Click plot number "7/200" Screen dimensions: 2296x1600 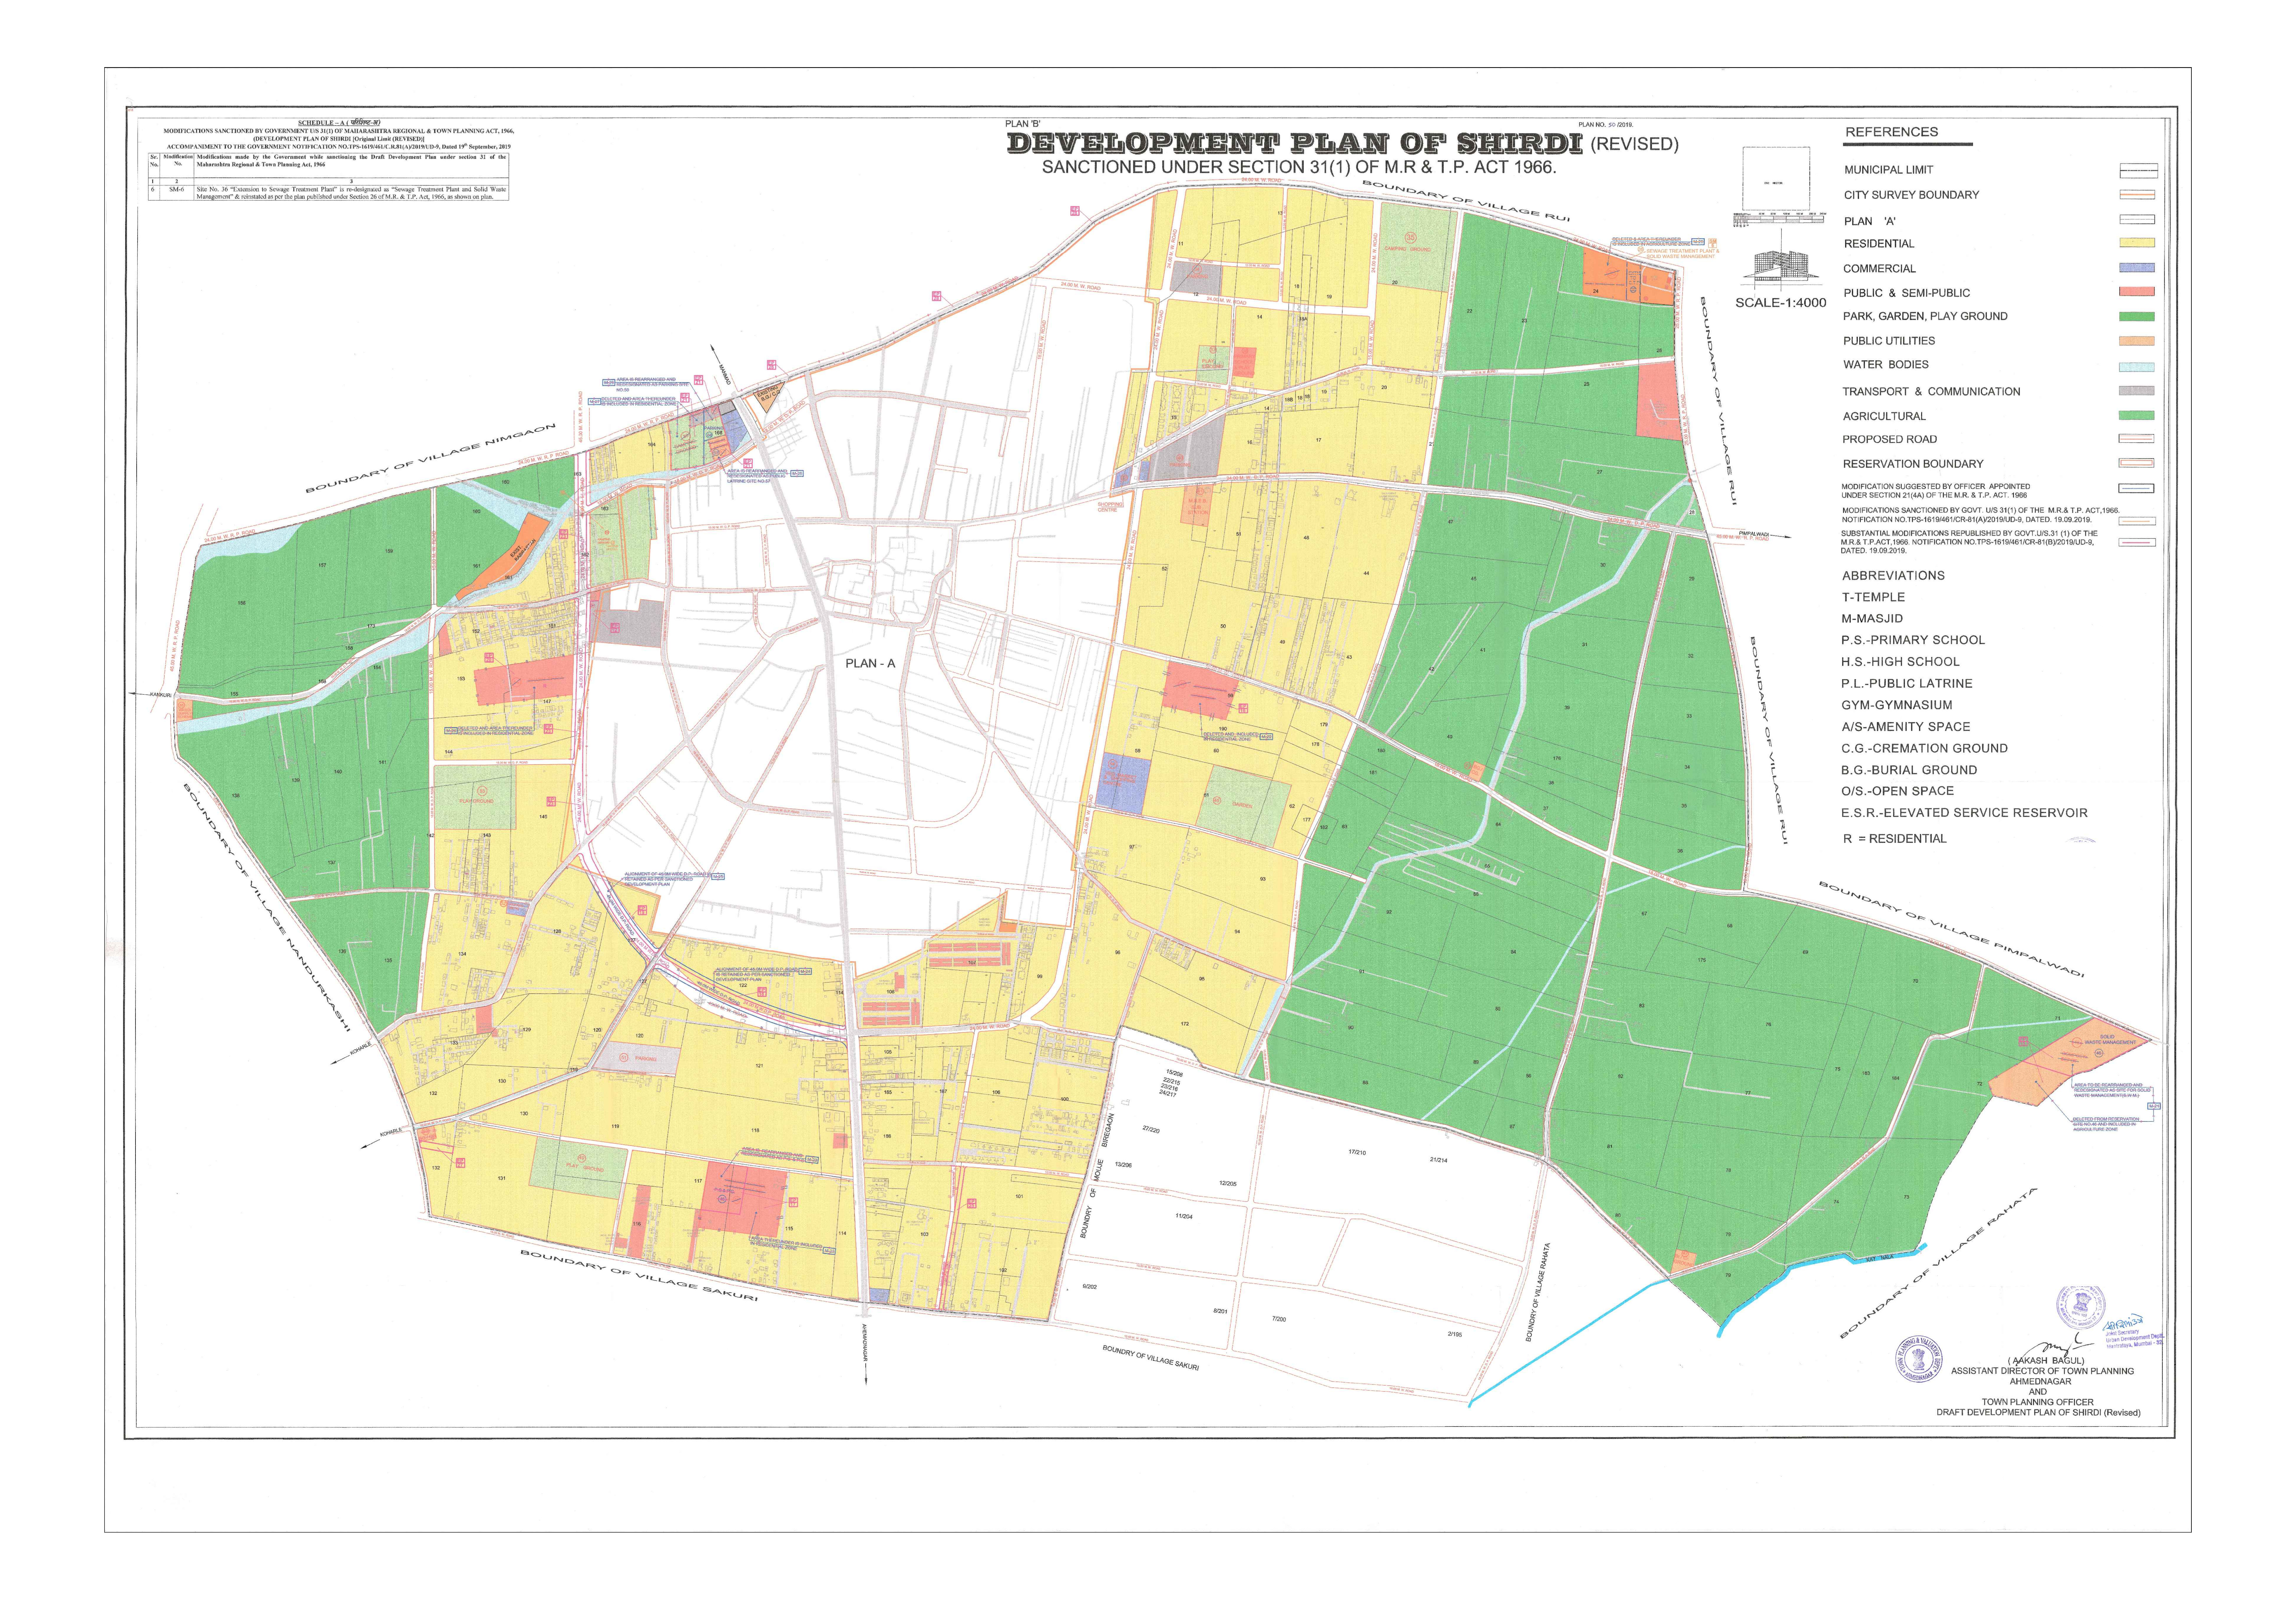tap(1279, 1319)
